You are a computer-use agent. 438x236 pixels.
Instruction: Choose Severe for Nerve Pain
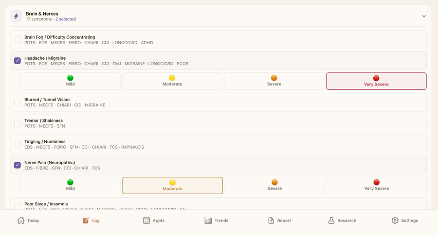click(274, 185)
